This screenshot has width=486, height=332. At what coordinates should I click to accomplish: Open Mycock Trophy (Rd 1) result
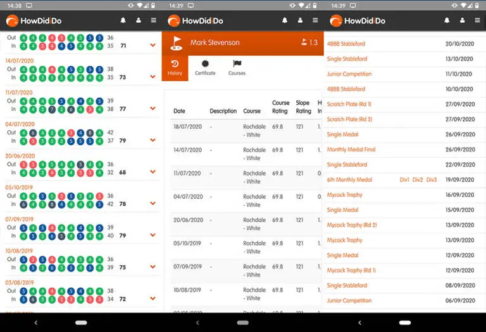point(351,271)
